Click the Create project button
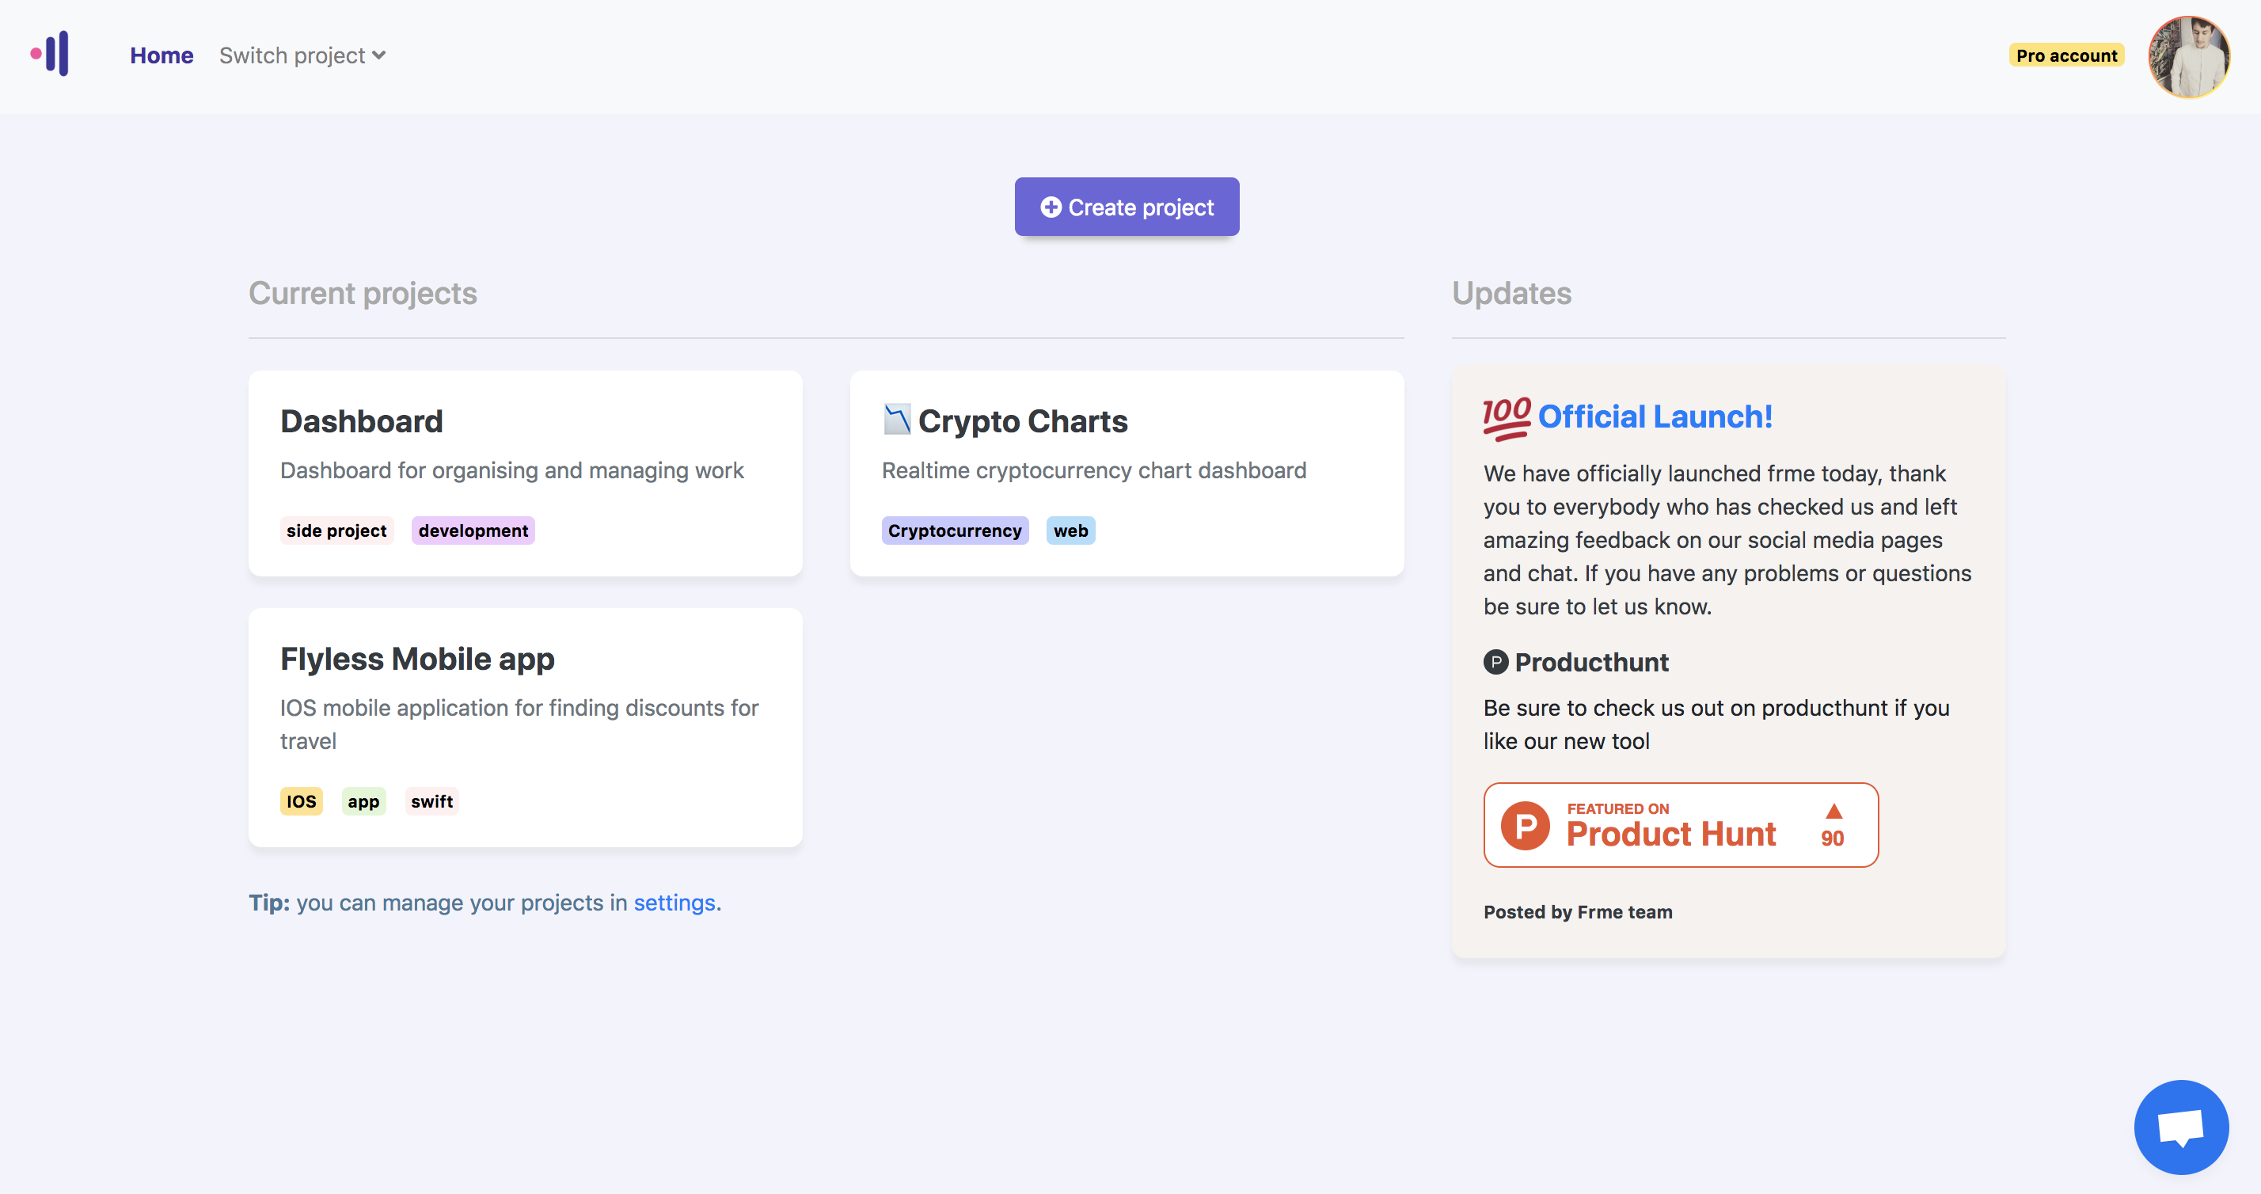The width and height of the screenshot is (2261, 1194). pyautogui.click(x=1127, y=207)
